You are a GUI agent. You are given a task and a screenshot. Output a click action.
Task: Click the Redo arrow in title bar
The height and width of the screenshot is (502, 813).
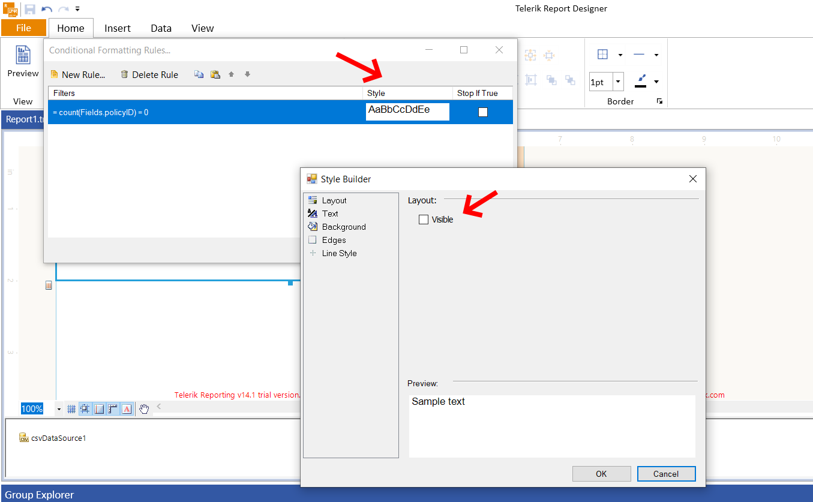coord(63,9)
